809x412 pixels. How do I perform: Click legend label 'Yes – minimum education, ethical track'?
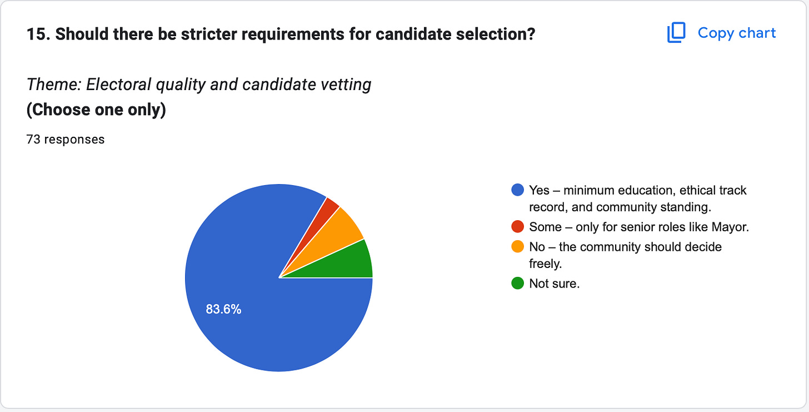[638, 190]
